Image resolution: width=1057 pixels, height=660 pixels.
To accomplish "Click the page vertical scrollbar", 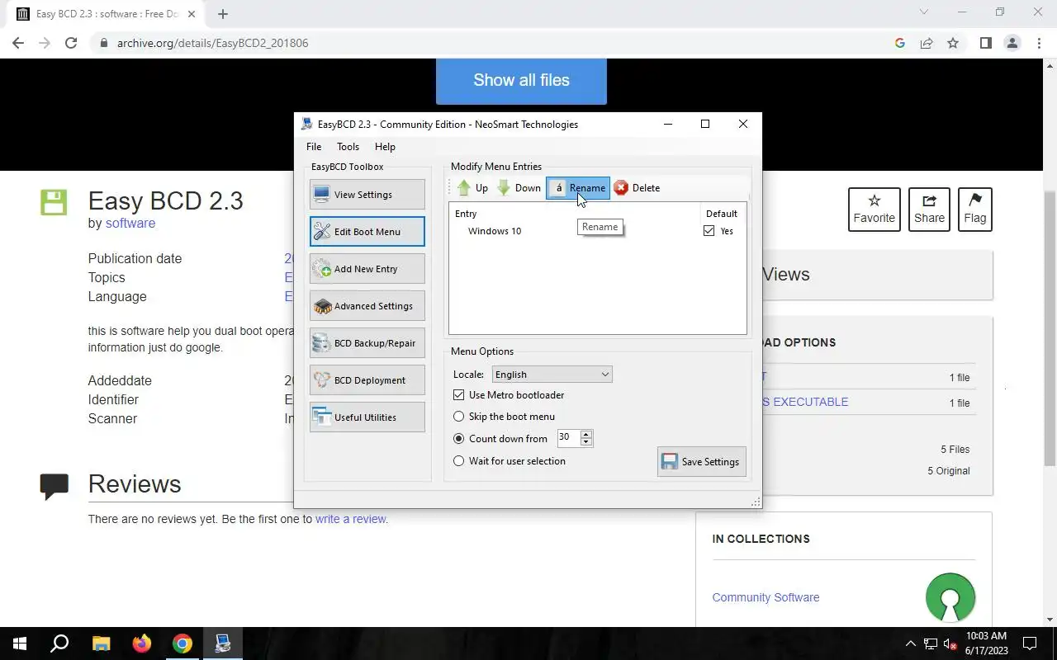I will coord(1050,327).
